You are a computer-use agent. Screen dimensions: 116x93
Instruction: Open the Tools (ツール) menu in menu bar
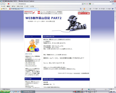(26, 6)
